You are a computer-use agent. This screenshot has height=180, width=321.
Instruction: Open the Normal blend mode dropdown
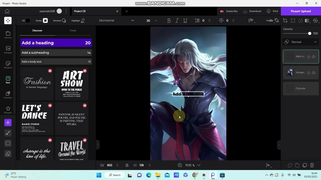click(300, 42)
